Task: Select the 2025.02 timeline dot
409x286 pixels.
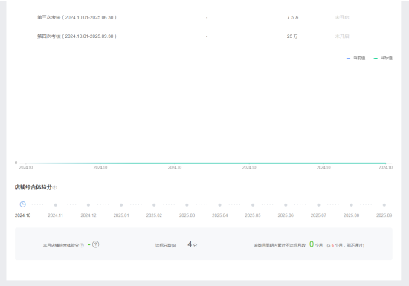Action: click(154, 205)
